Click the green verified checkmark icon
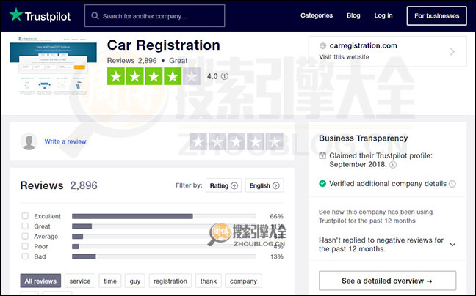This screenshot has height=296, width=476. pos(322,183)
